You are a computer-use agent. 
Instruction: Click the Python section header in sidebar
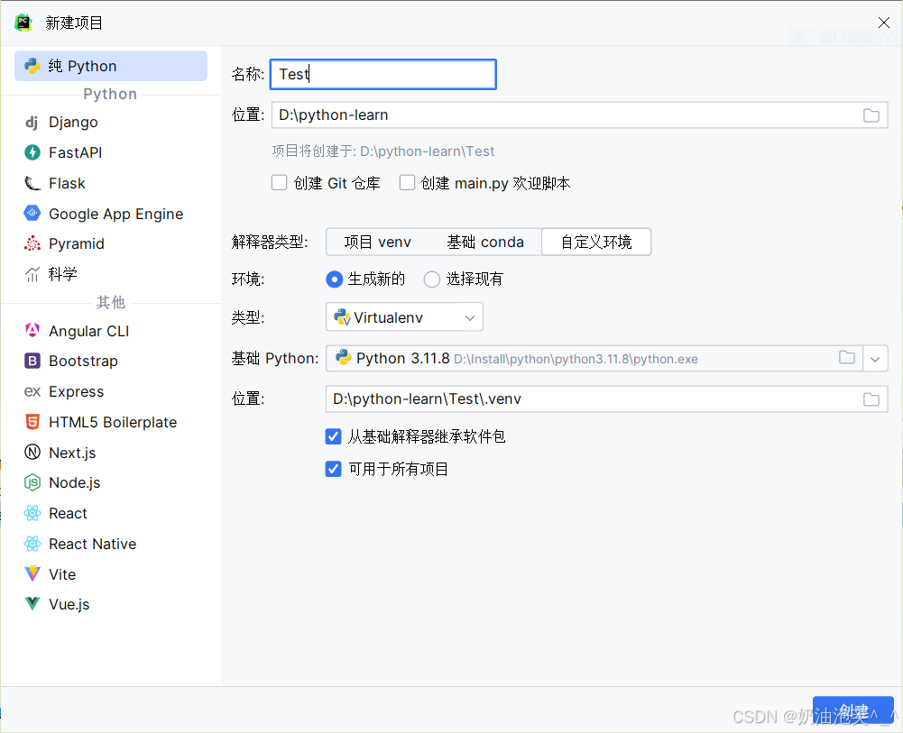[x=110, y=94]
